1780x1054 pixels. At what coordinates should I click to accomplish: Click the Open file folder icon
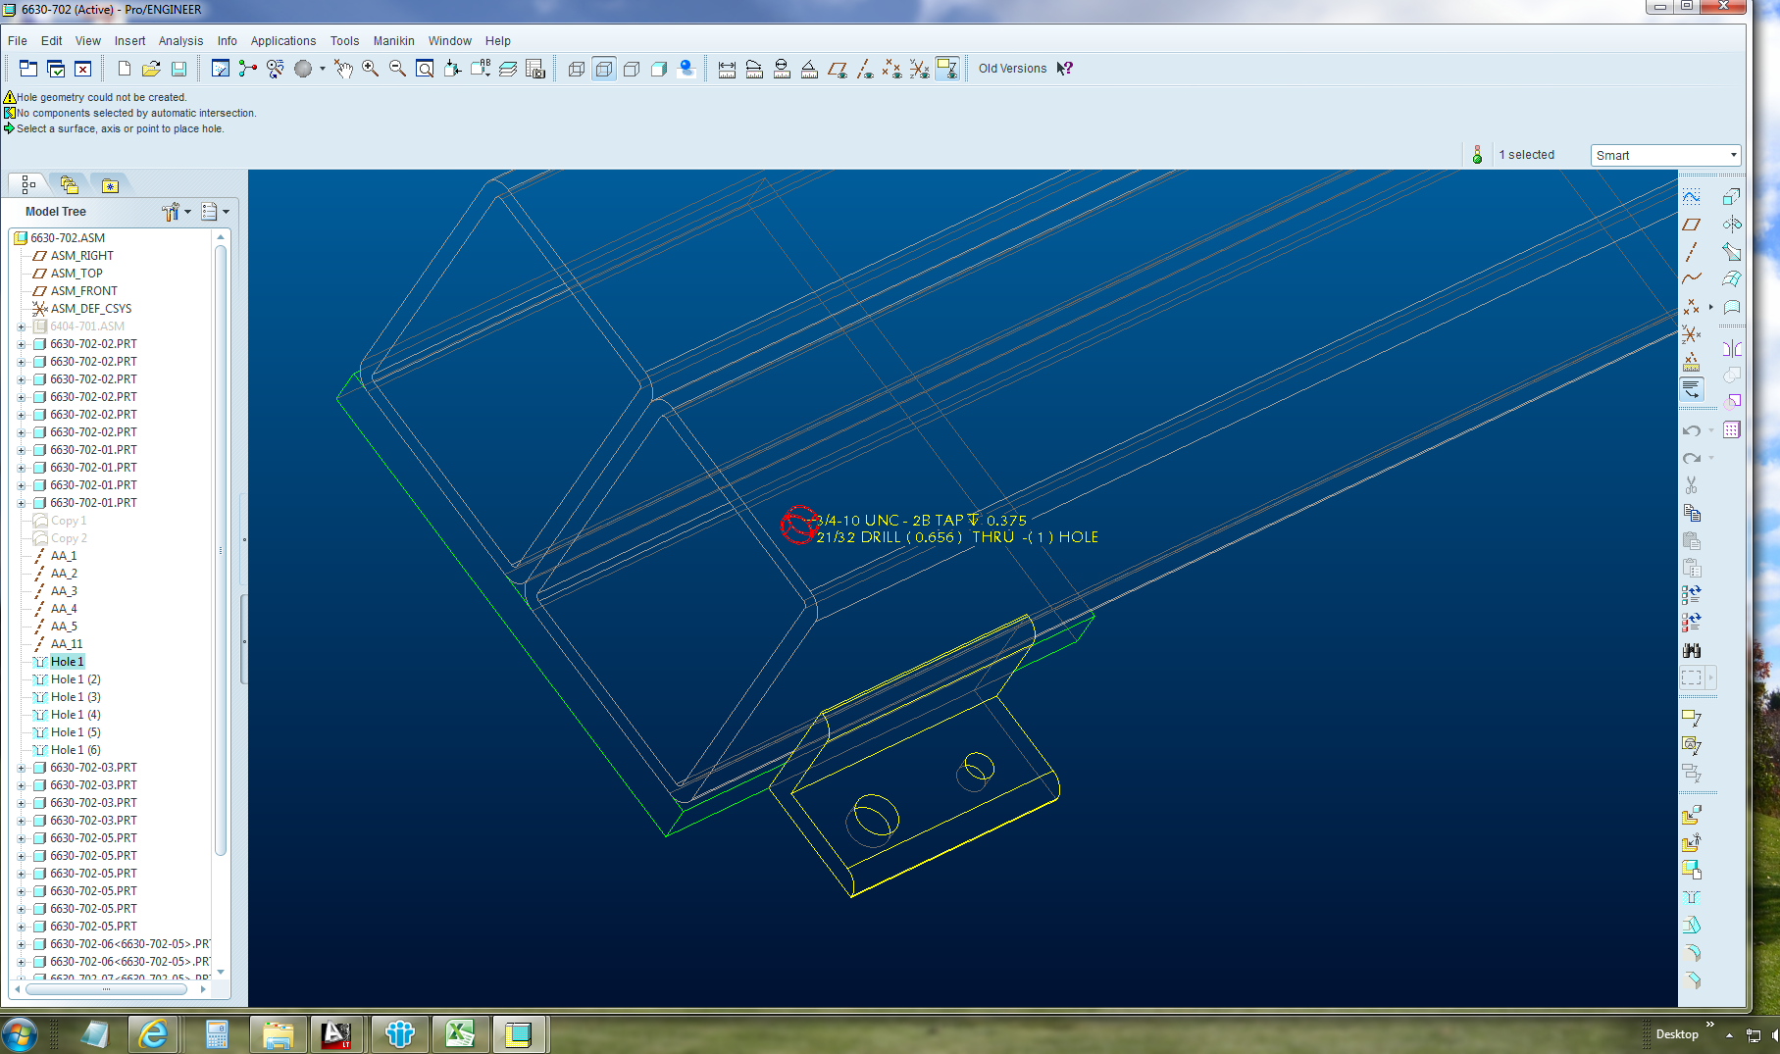[151, 69]
